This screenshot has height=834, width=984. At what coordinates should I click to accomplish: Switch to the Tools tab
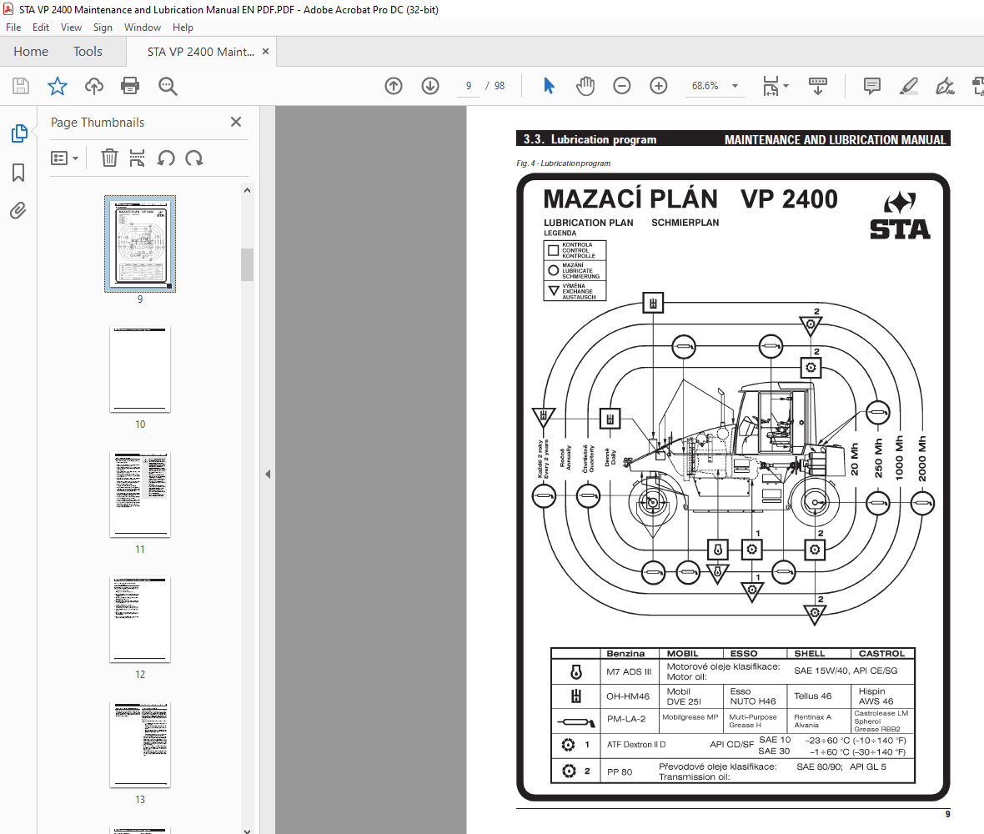tap(88, 52)
